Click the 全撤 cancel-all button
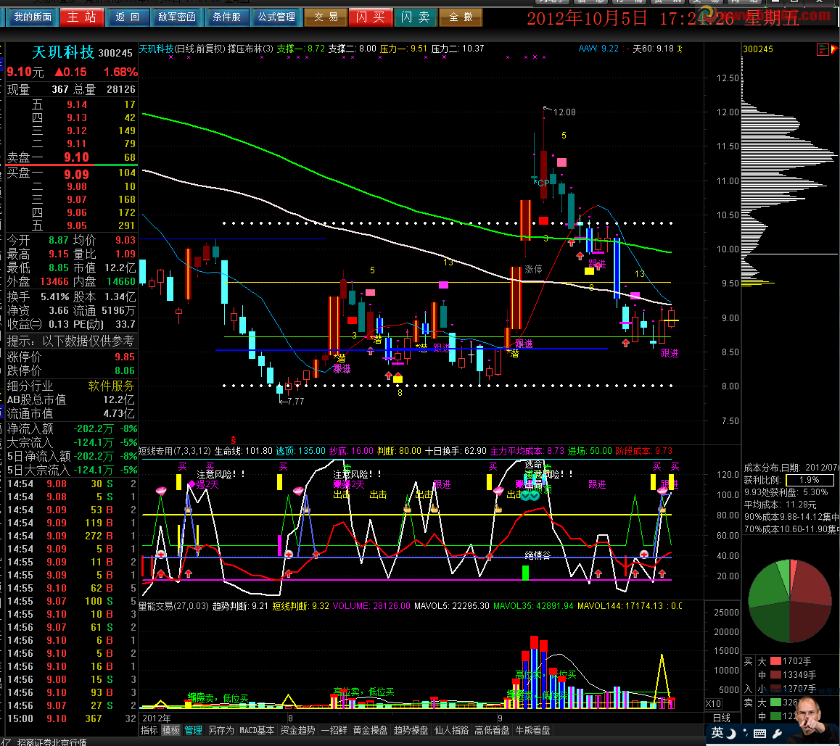Image resolution: width=840 pixels, height=746 pixels. [x=461, y=17]
